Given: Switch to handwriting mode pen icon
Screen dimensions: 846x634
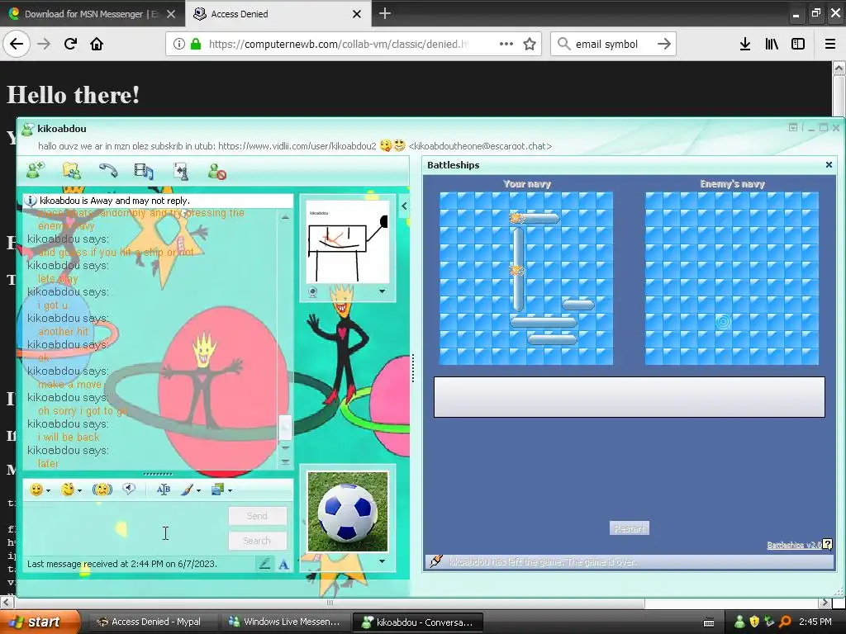Looking at the screenshot, I should [x=264, y=564].
